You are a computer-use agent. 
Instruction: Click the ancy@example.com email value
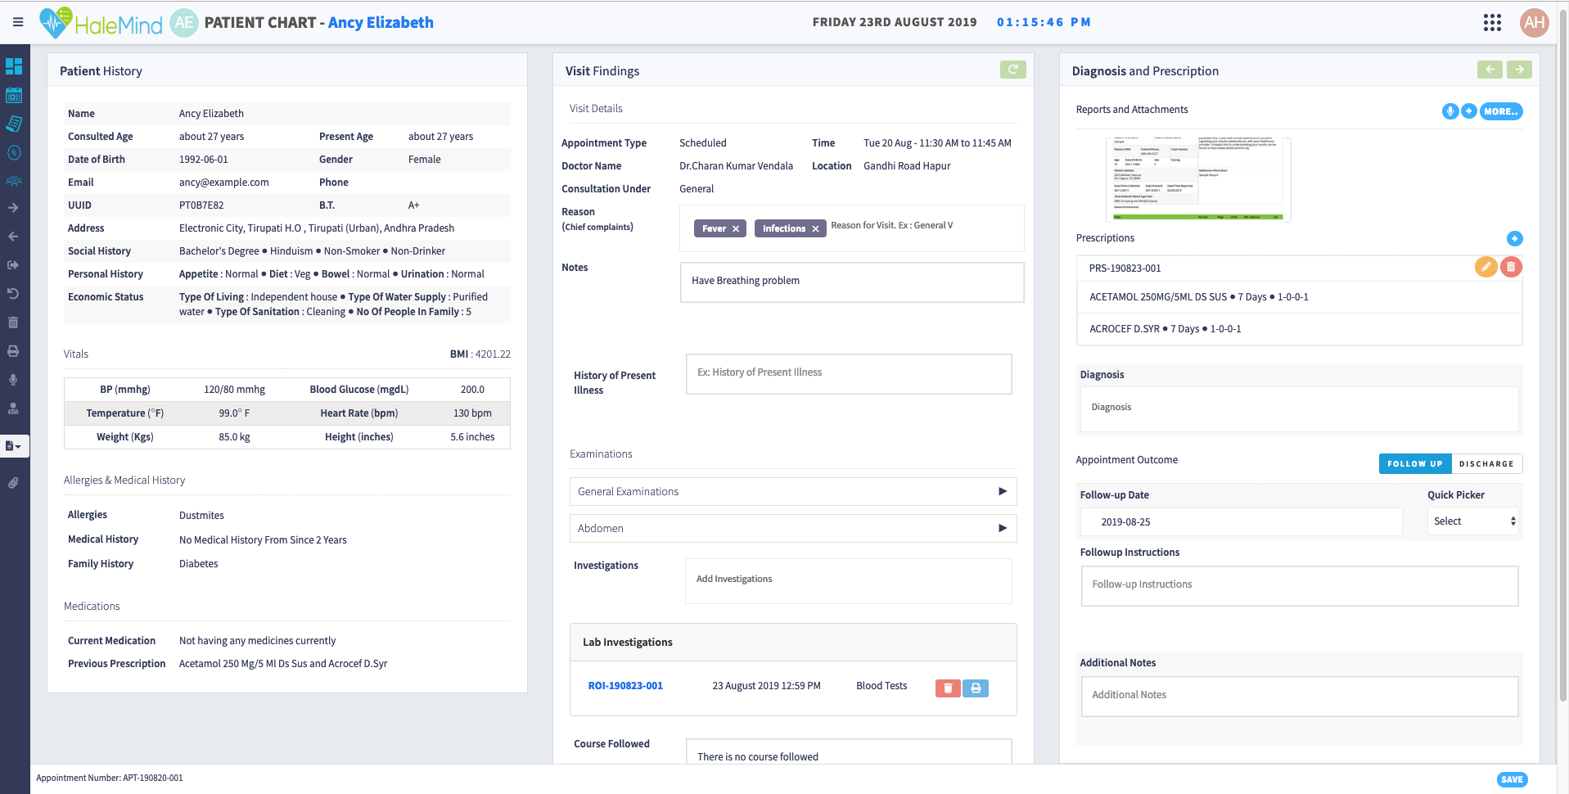(x=223, y=183)
